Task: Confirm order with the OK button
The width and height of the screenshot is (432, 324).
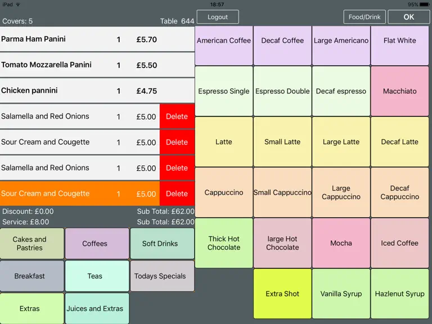Action: (408, 17)
